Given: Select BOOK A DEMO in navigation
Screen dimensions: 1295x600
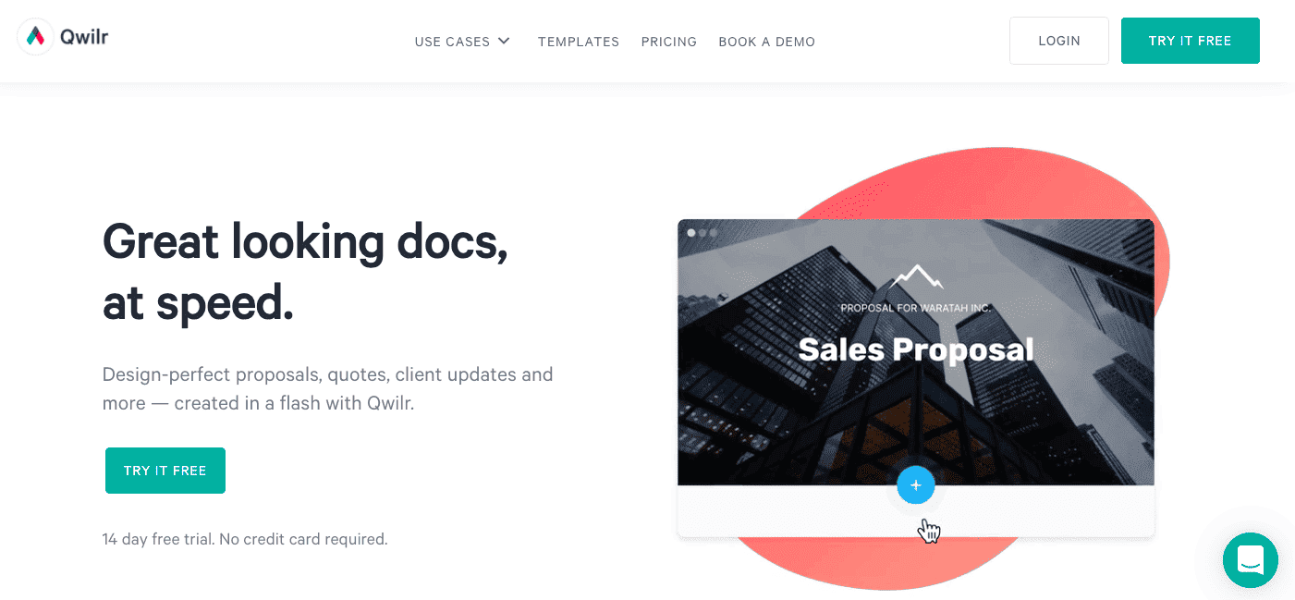Looking at the screenshot, I should point(767,42).
